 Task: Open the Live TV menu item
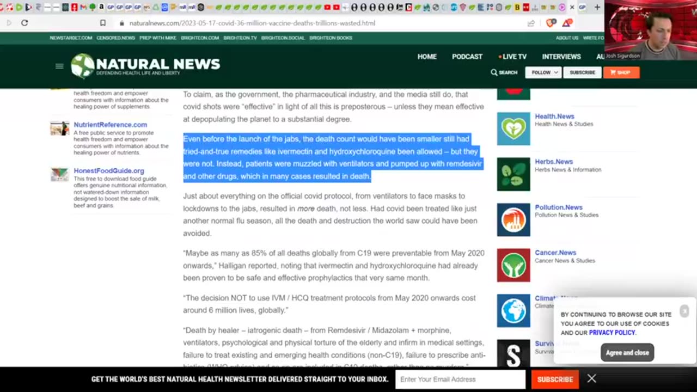[512, 57]
